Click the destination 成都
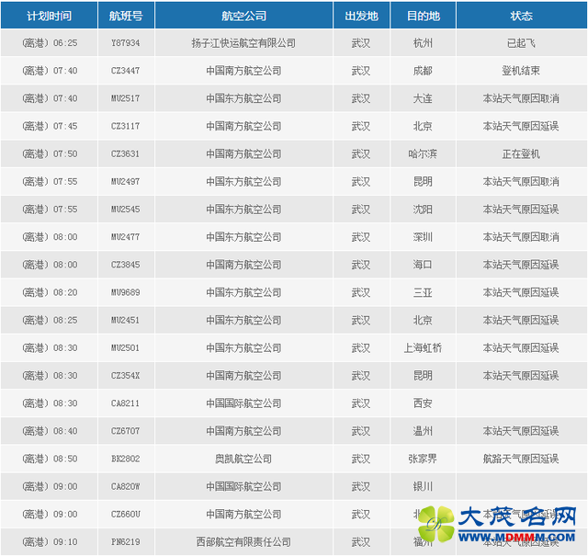 coord(423,71)
